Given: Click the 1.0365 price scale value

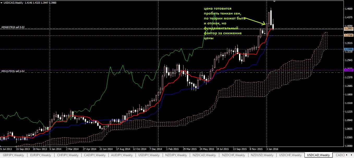Looking at the screenshot, I should pos(349,137).
